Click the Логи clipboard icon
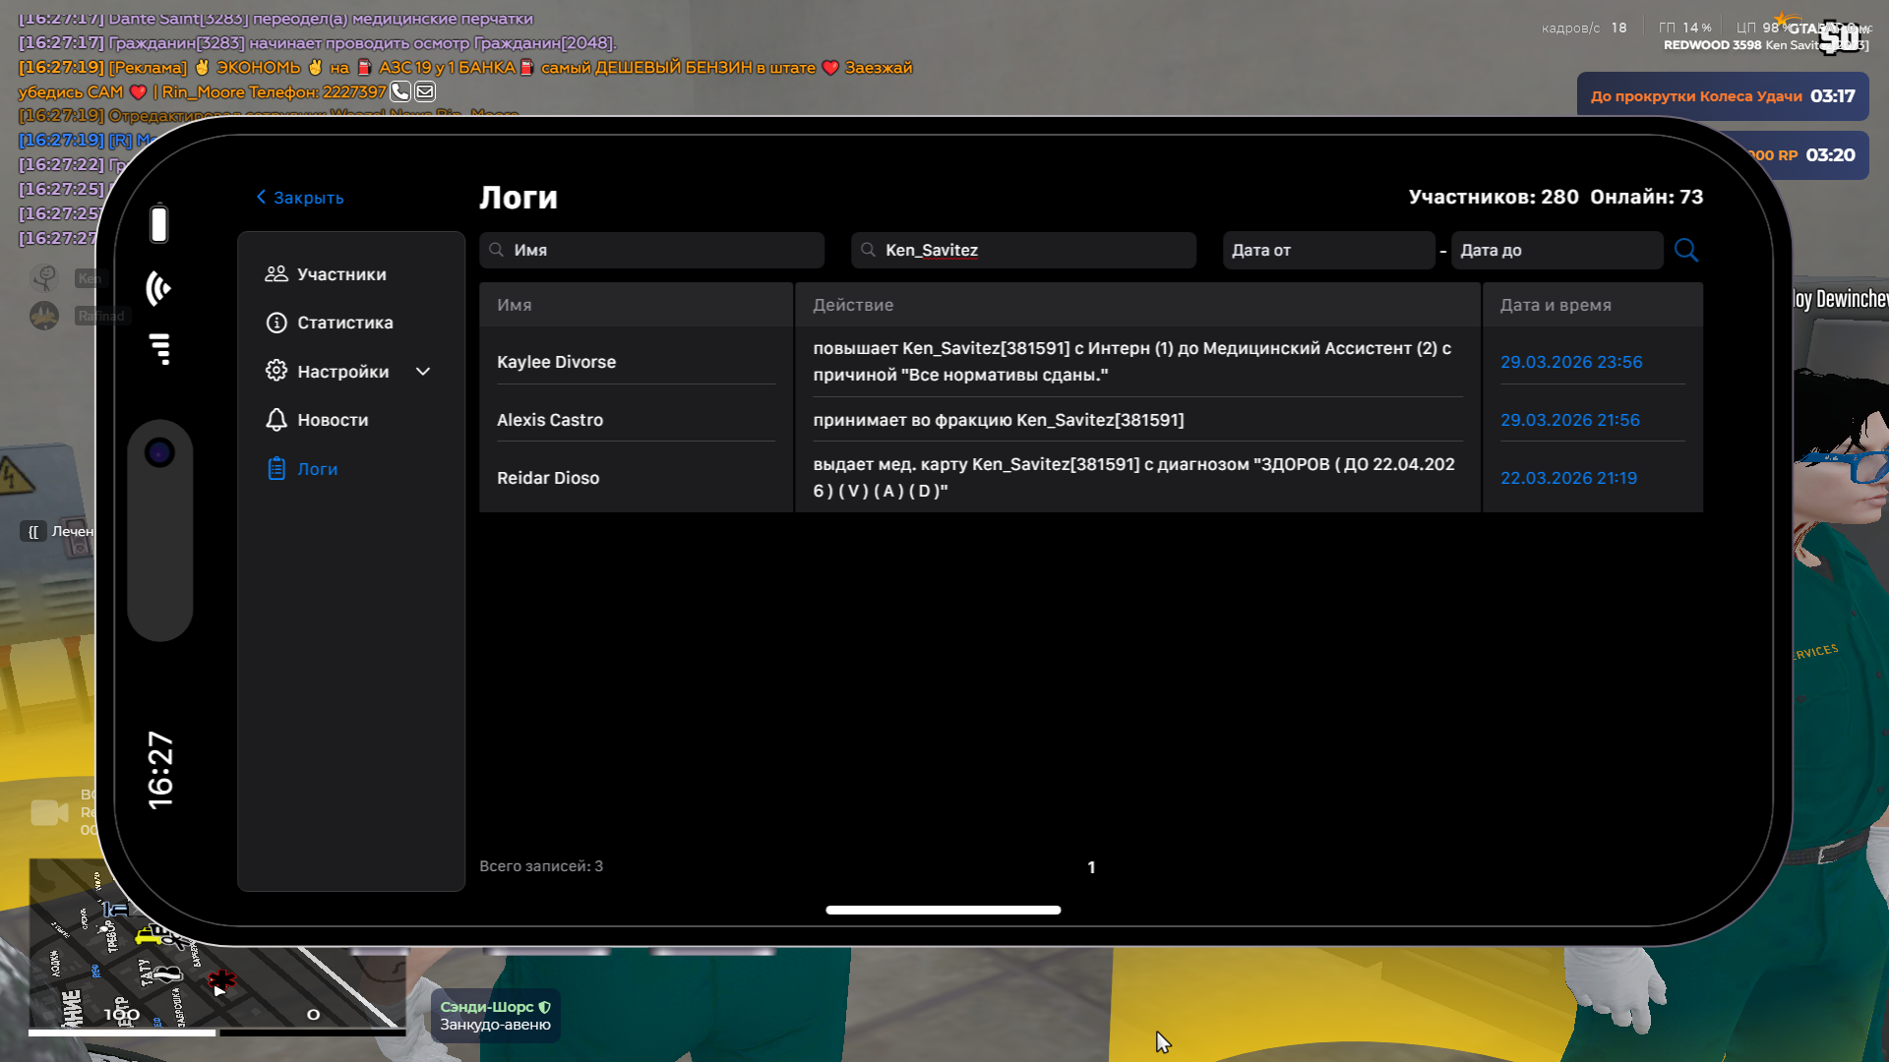This screenshot has width=1889, height=1062. pyautogui.click(x=276, y=469)
